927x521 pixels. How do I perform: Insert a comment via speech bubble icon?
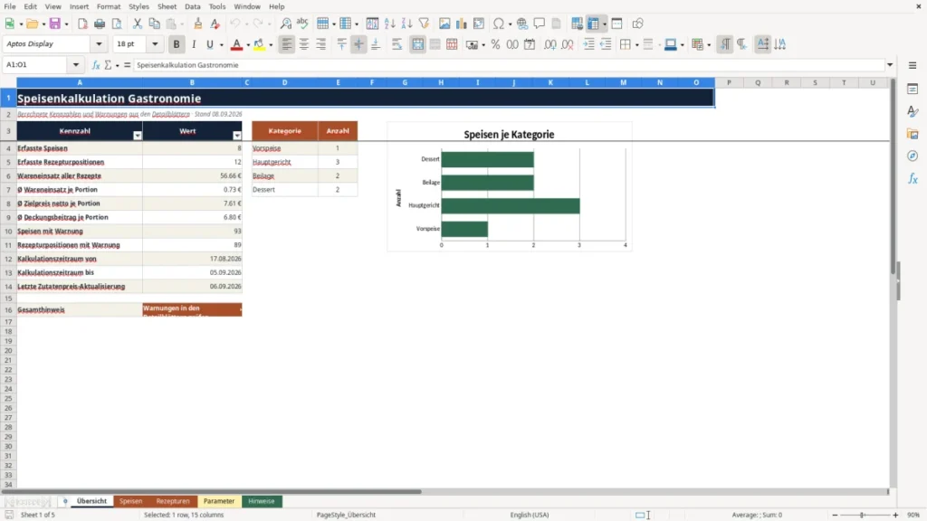click(540, 24)
